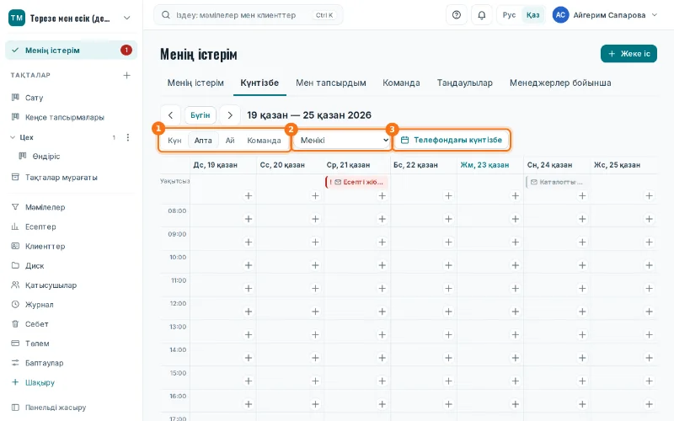Open the Мен тапсырдым tab
This screenshot has height=421, width=674.
tap(331, 83)
